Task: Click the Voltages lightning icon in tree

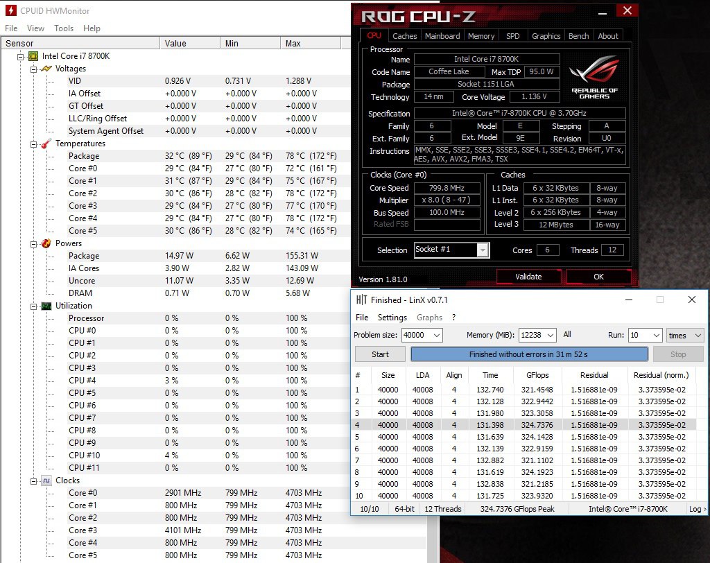Action: 46,69
